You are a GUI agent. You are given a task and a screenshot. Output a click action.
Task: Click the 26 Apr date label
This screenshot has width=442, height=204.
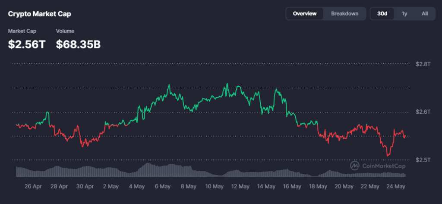tap(33, 187)
